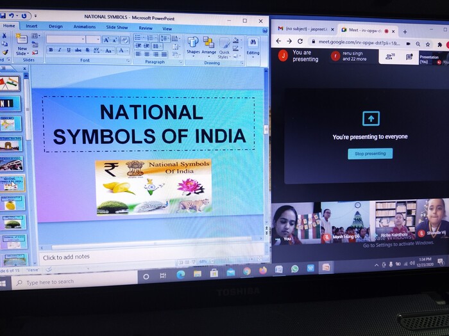Show hidden system tray icons
This screenshot has height=336, width=449.
click(377, 265)
